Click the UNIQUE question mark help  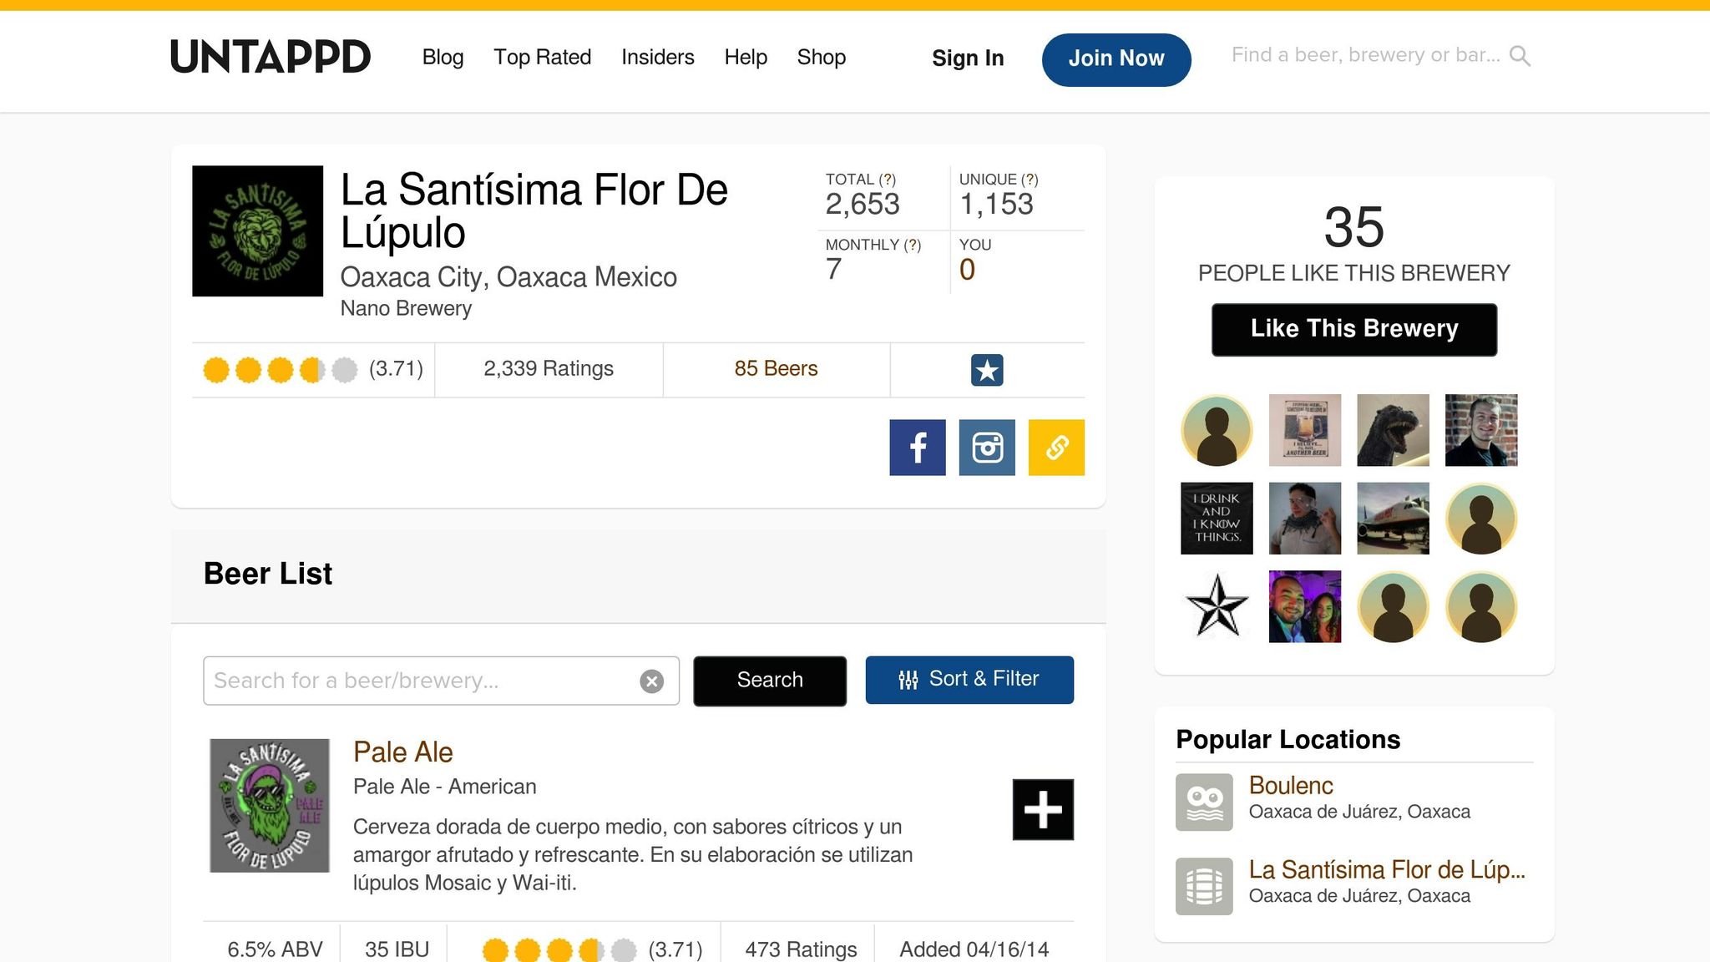click(1030, 180)
